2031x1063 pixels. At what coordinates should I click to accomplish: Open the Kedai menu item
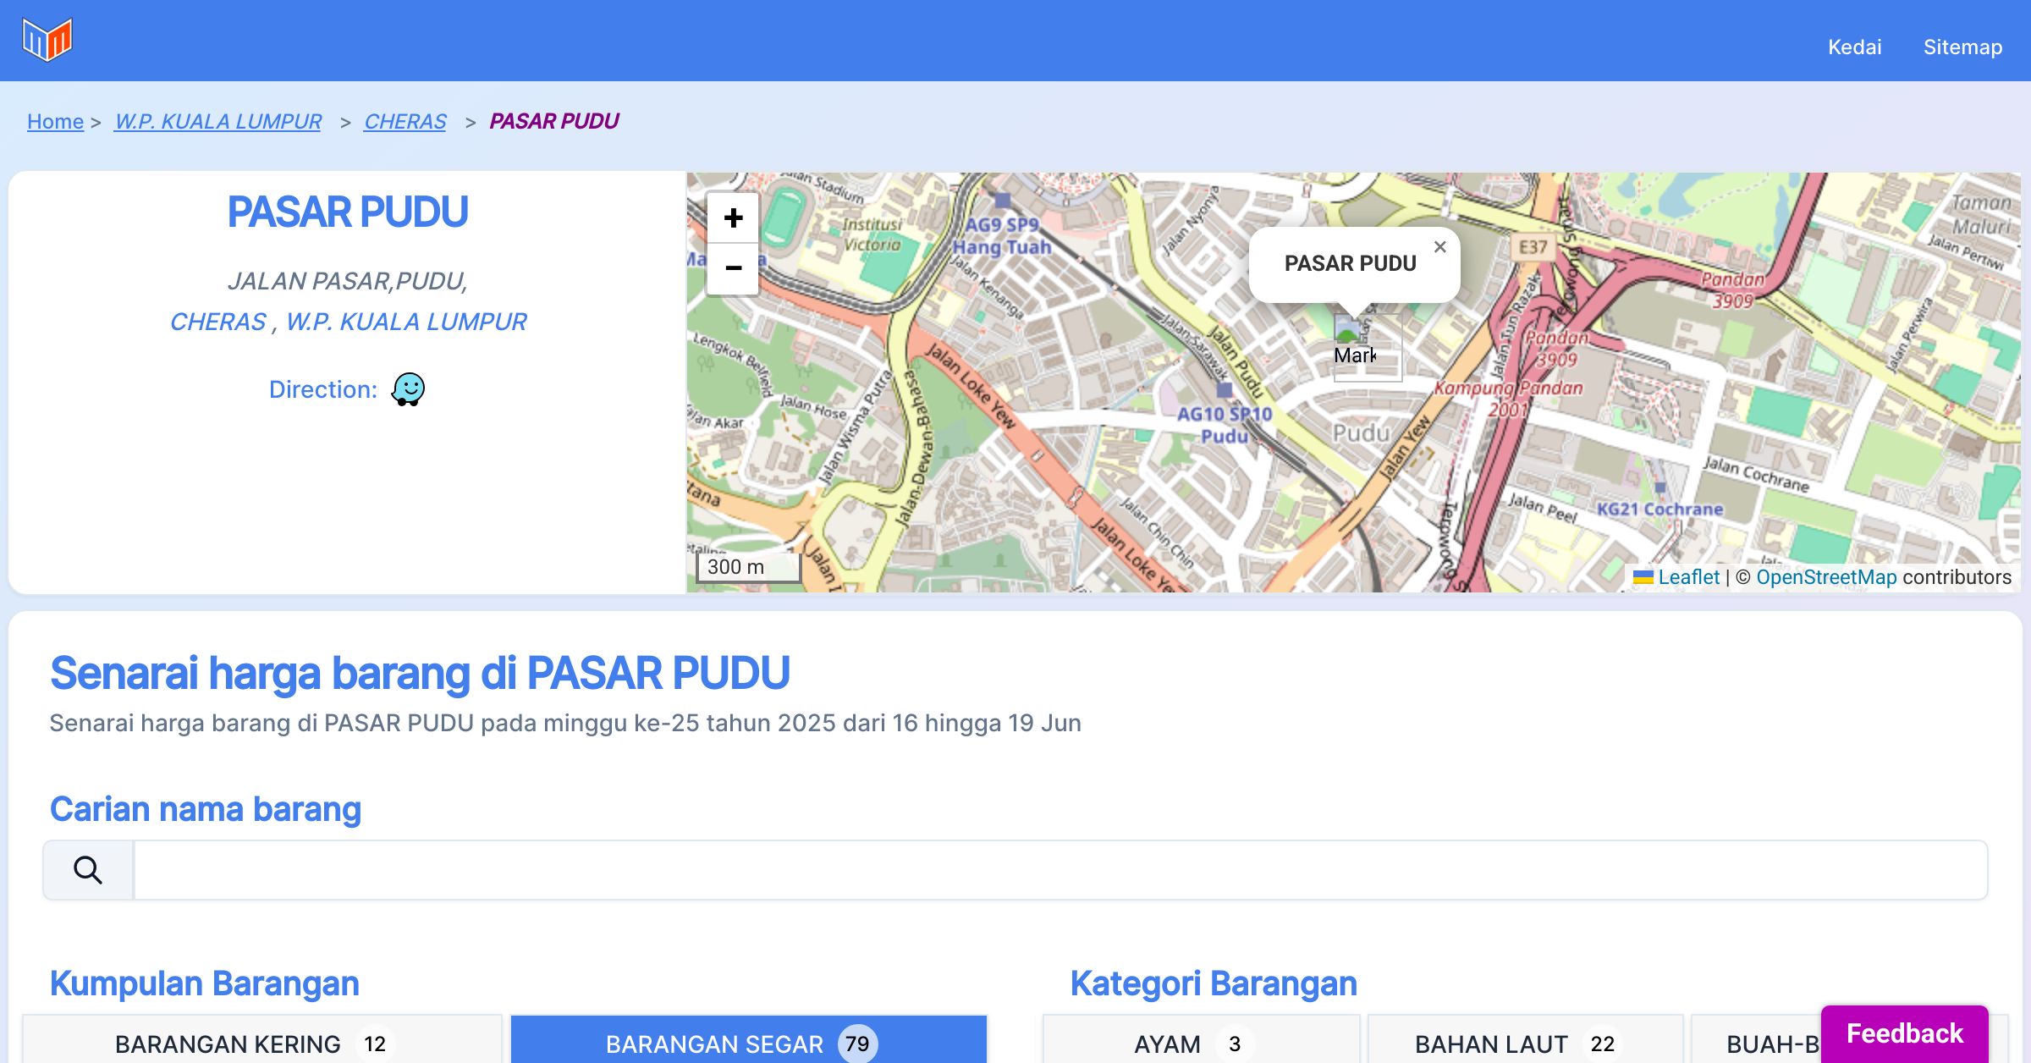coord(1854,47)
